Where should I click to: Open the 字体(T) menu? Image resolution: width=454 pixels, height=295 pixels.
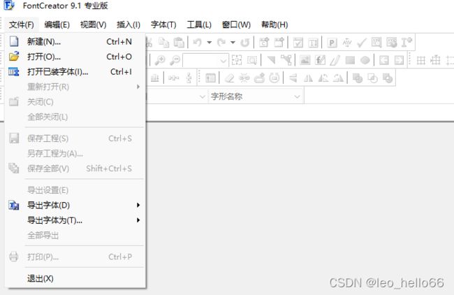[163, 24]
